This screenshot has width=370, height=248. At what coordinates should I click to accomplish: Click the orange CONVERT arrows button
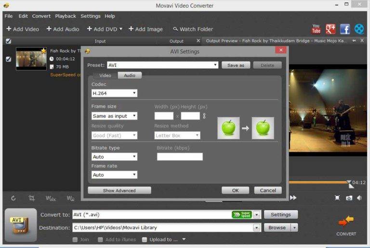coord(346,221)
